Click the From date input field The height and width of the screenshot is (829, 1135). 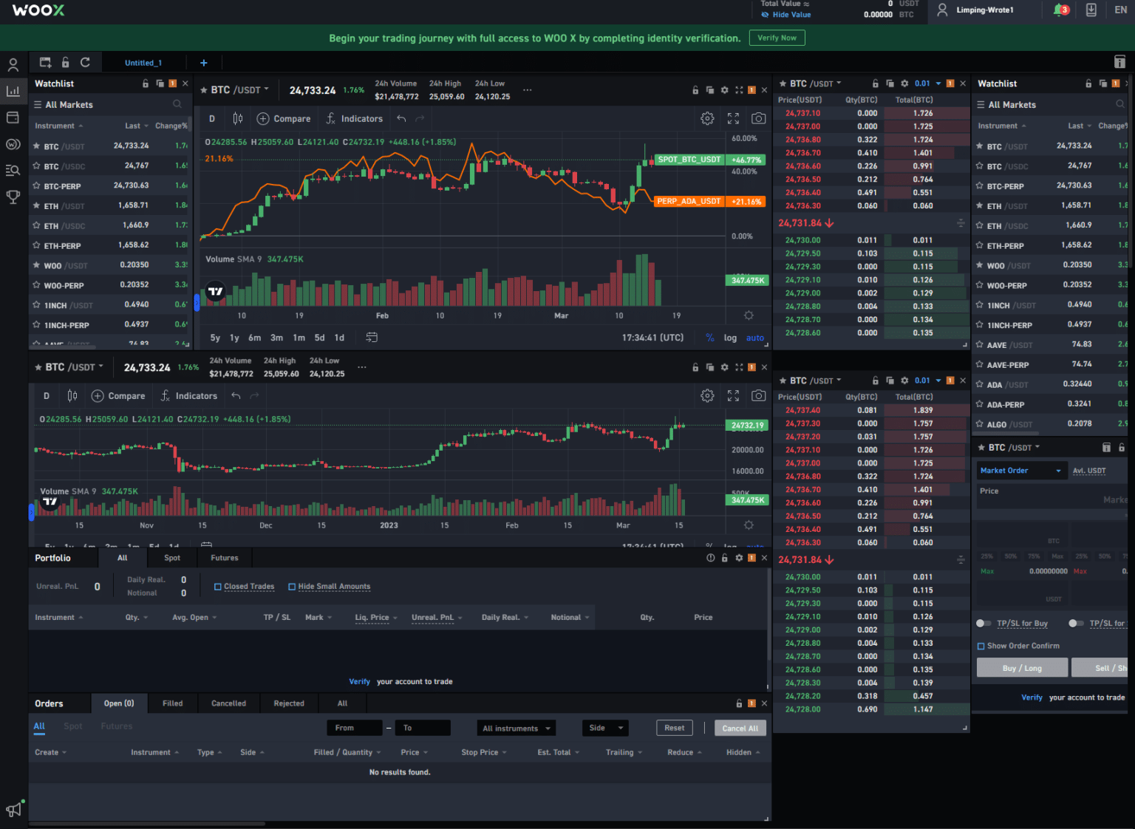(354, 729)
